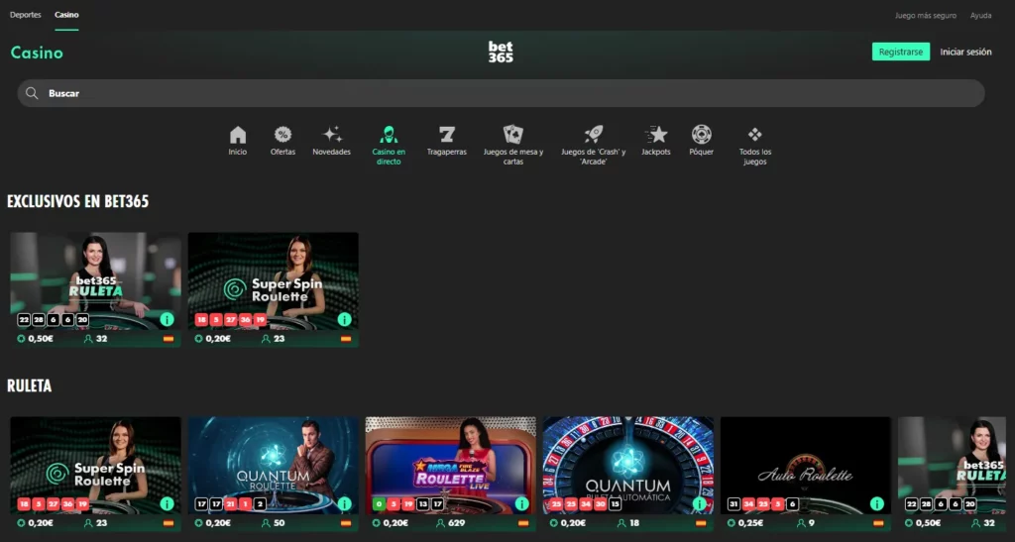The image size is (1015, 542).
Task: Open the Jackpots star icon
Action: click(x=656, y=135)
